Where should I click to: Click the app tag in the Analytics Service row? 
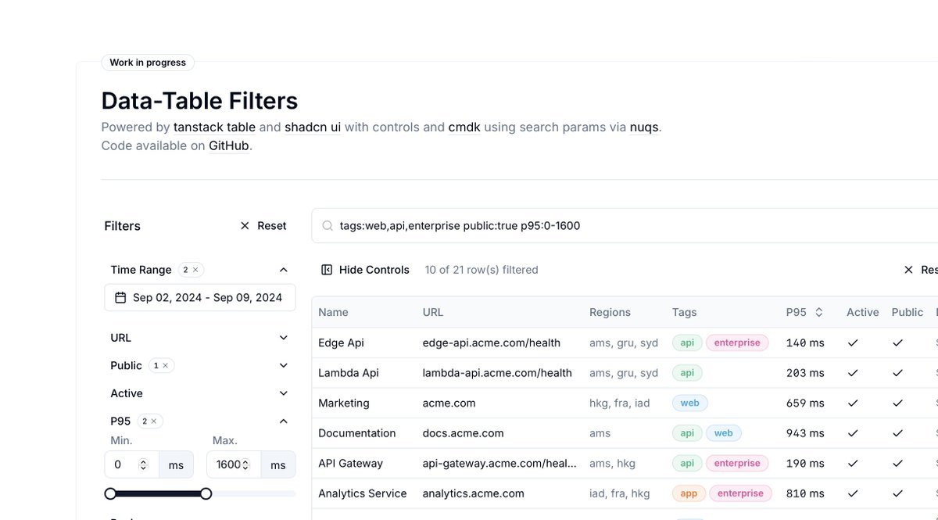[689, 493]
